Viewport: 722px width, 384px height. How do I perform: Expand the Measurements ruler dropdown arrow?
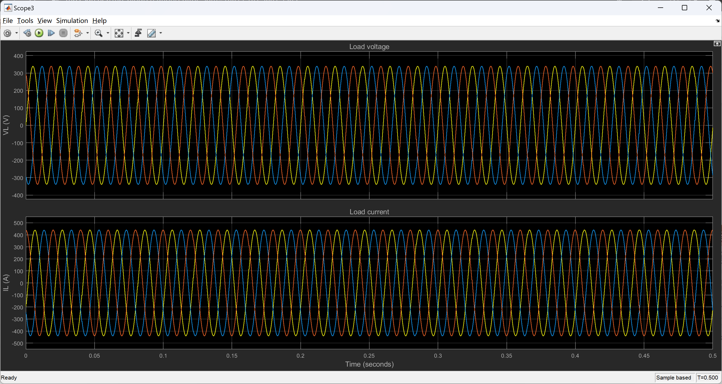point(161,33)
